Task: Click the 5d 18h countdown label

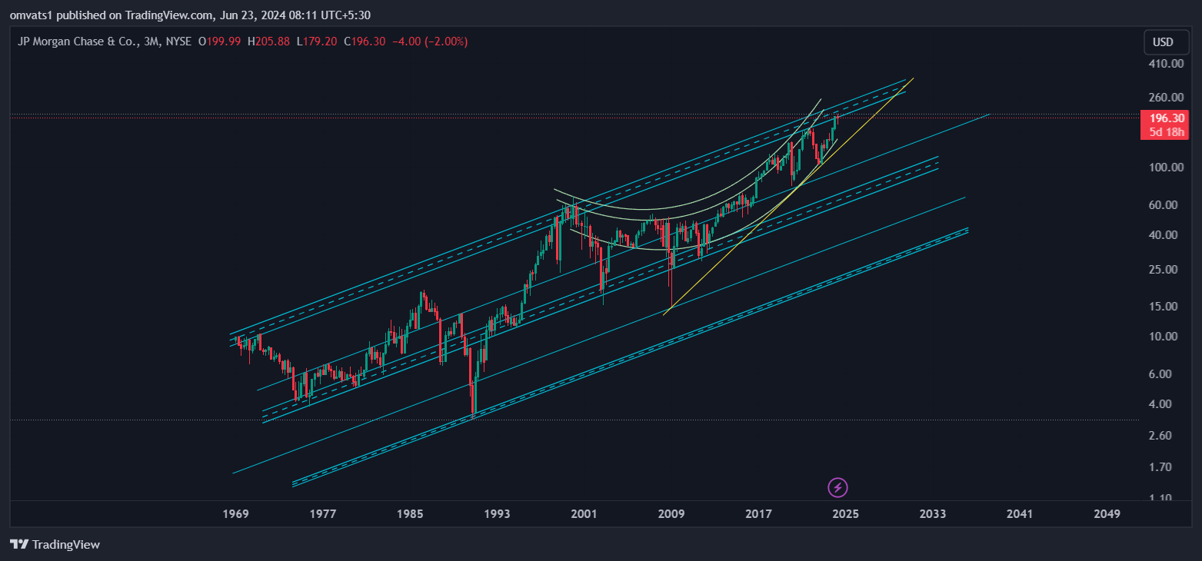Action: tap(1166, 132)
